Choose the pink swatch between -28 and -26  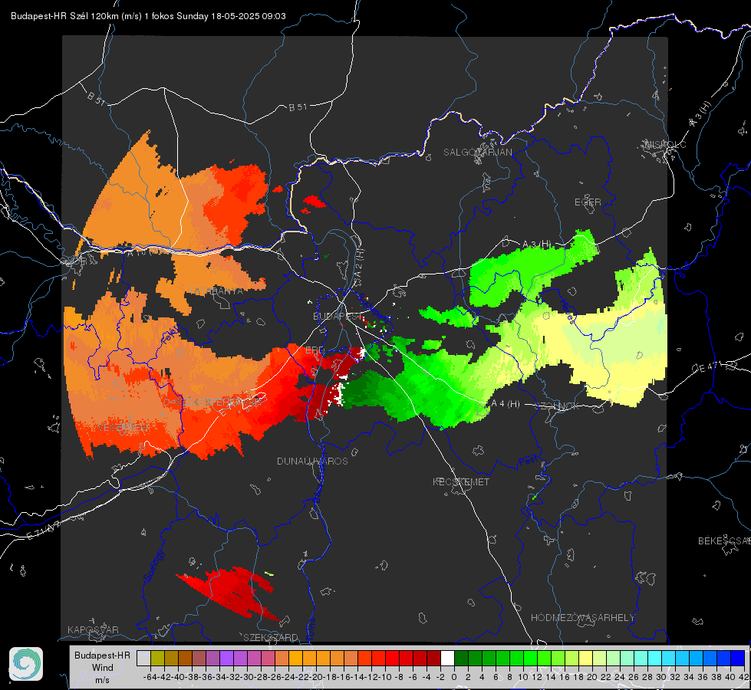click(x=268, y=658)
